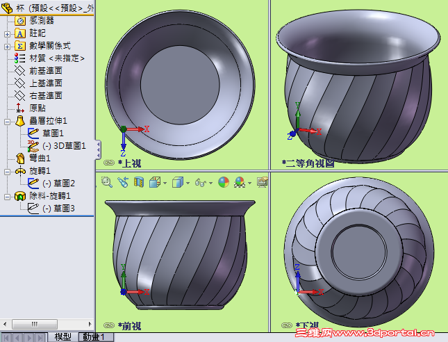Activate the Zoom to Area magnifier tool

[107, 182]
